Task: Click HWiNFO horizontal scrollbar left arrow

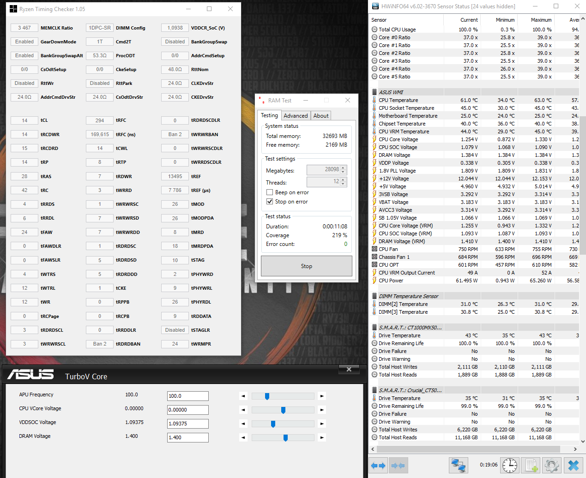Action: (373, 449)
